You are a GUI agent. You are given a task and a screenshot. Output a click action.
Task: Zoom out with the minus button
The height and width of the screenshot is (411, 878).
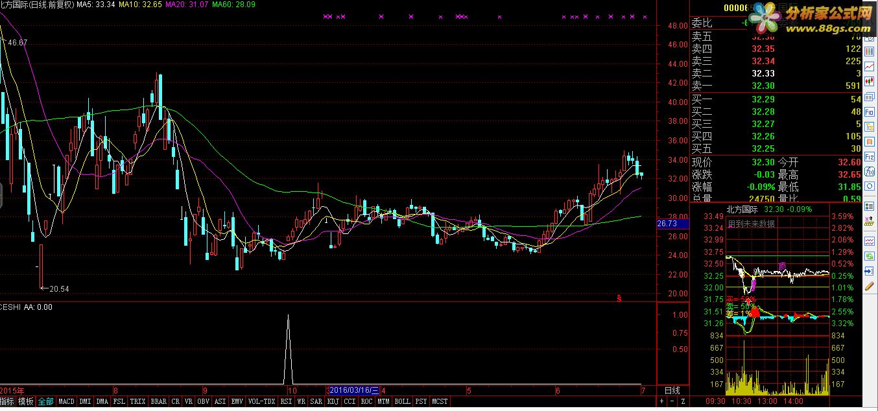pos(671,401)
